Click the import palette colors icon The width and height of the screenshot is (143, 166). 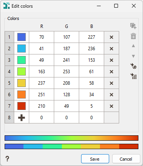[x=133, y=66]
